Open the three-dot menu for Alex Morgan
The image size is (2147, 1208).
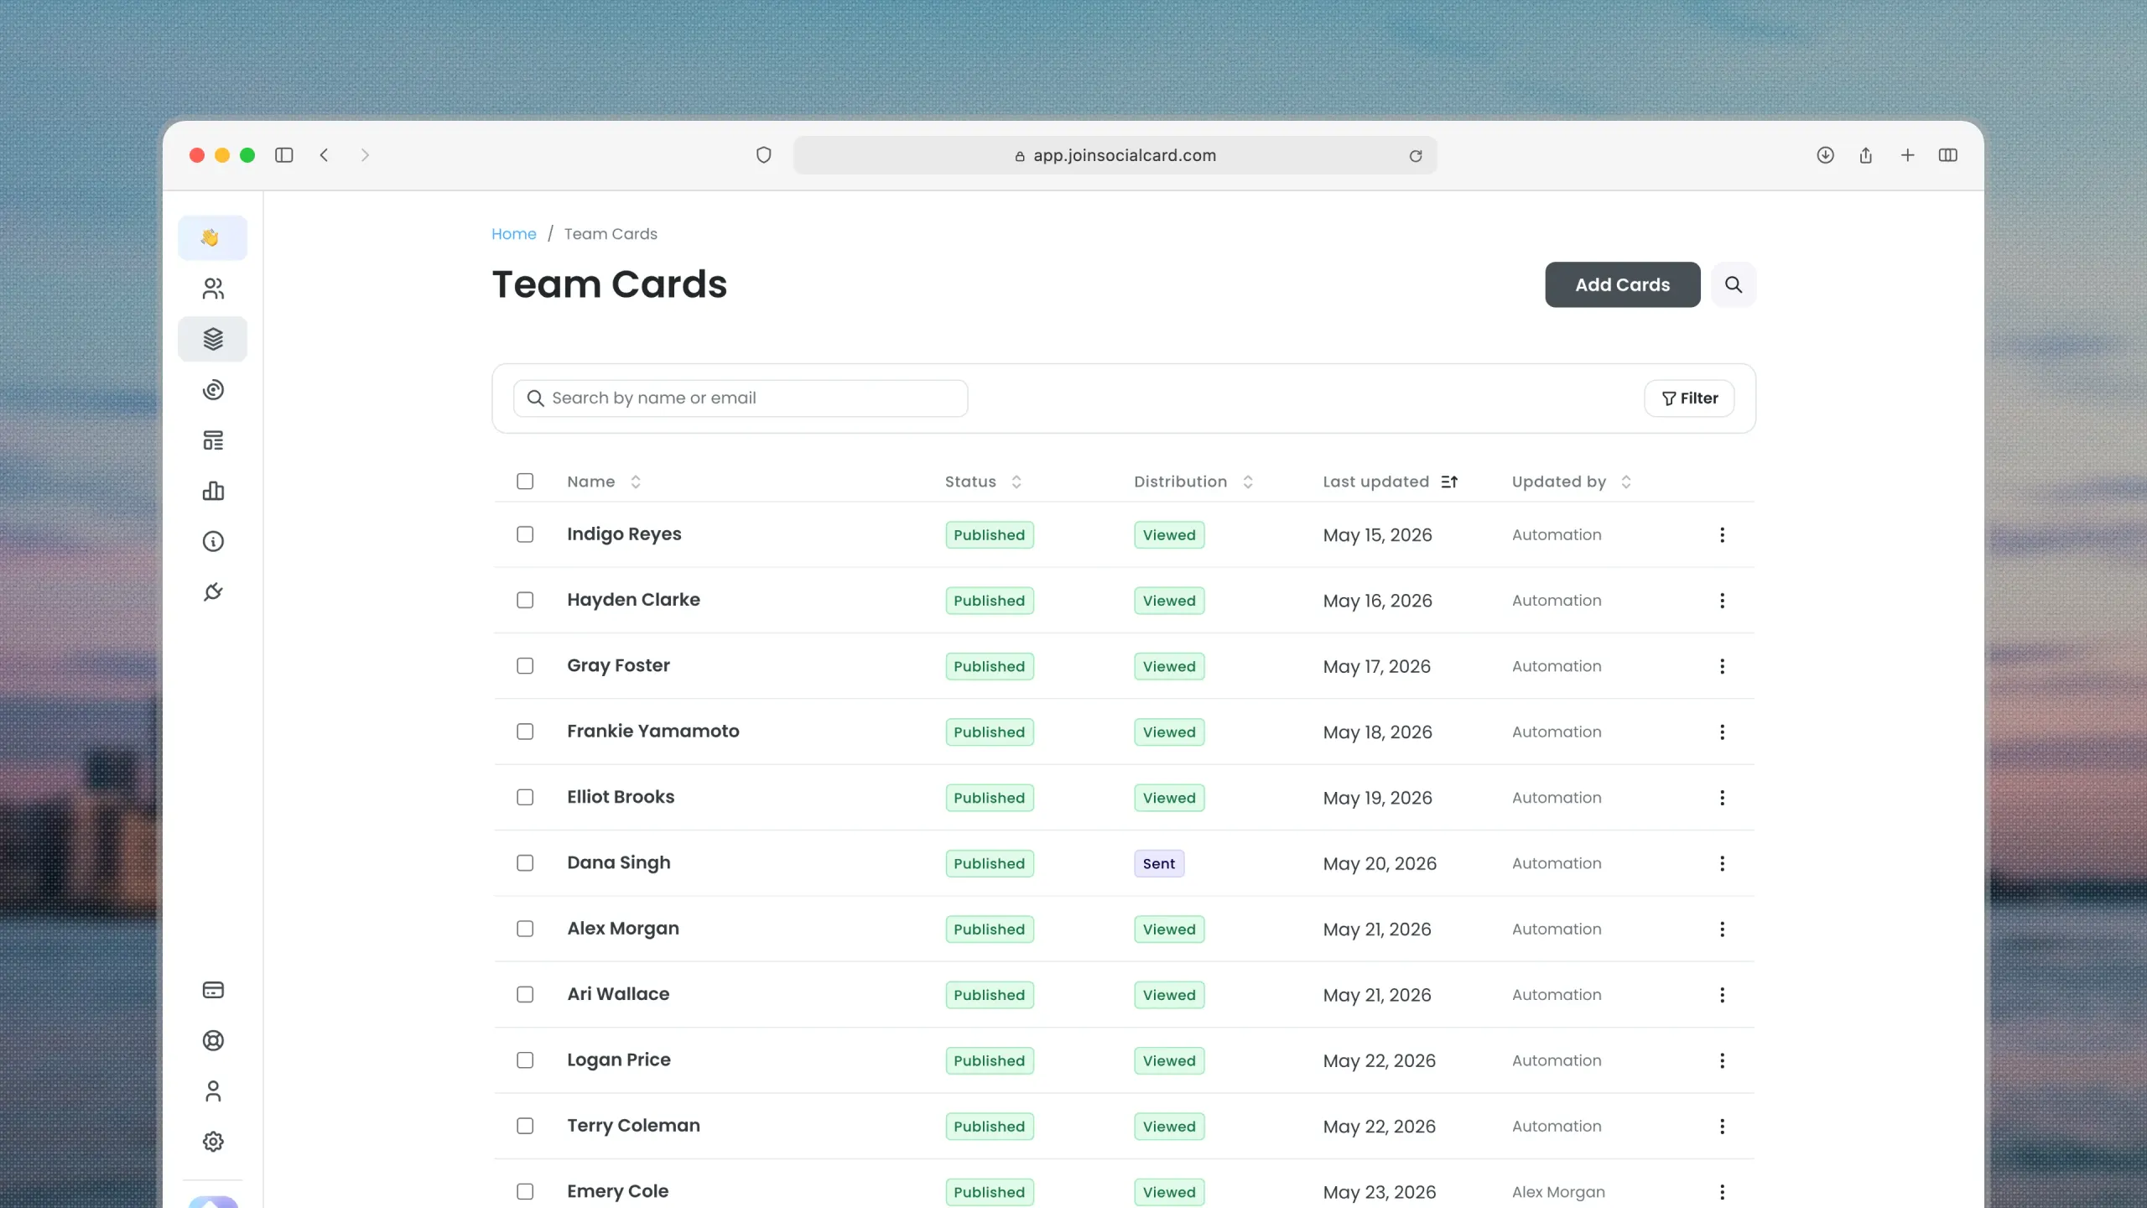(x=1722, y=929)
